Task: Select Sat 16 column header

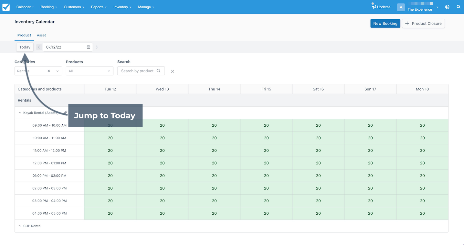Action: click(x=318, y=89)
